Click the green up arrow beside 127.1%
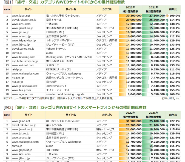The height and width of the screenshot is (162, 185). point(167,121)
